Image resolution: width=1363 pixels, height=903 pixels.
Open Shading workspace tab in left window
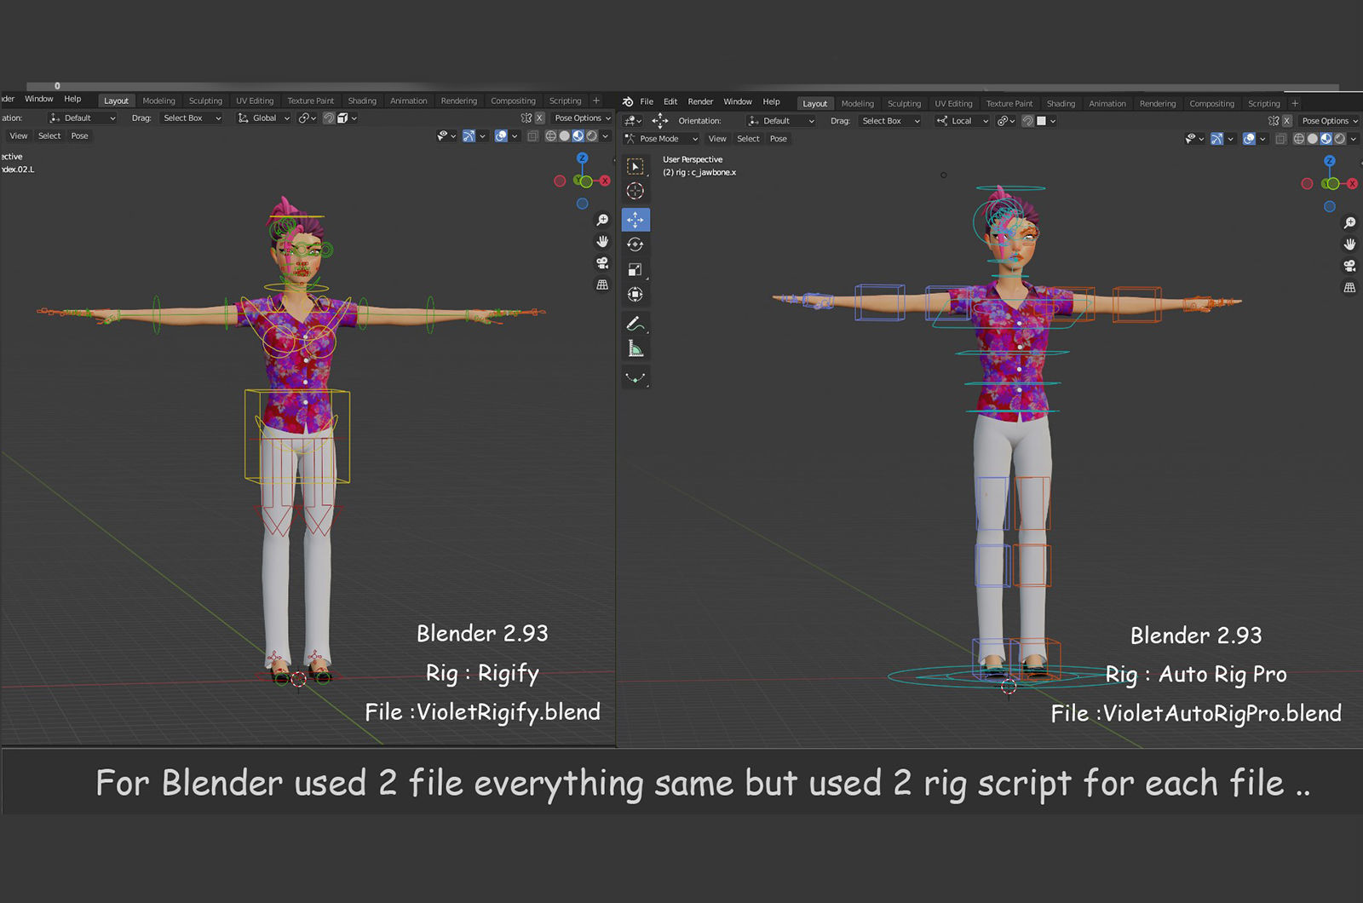362,101
